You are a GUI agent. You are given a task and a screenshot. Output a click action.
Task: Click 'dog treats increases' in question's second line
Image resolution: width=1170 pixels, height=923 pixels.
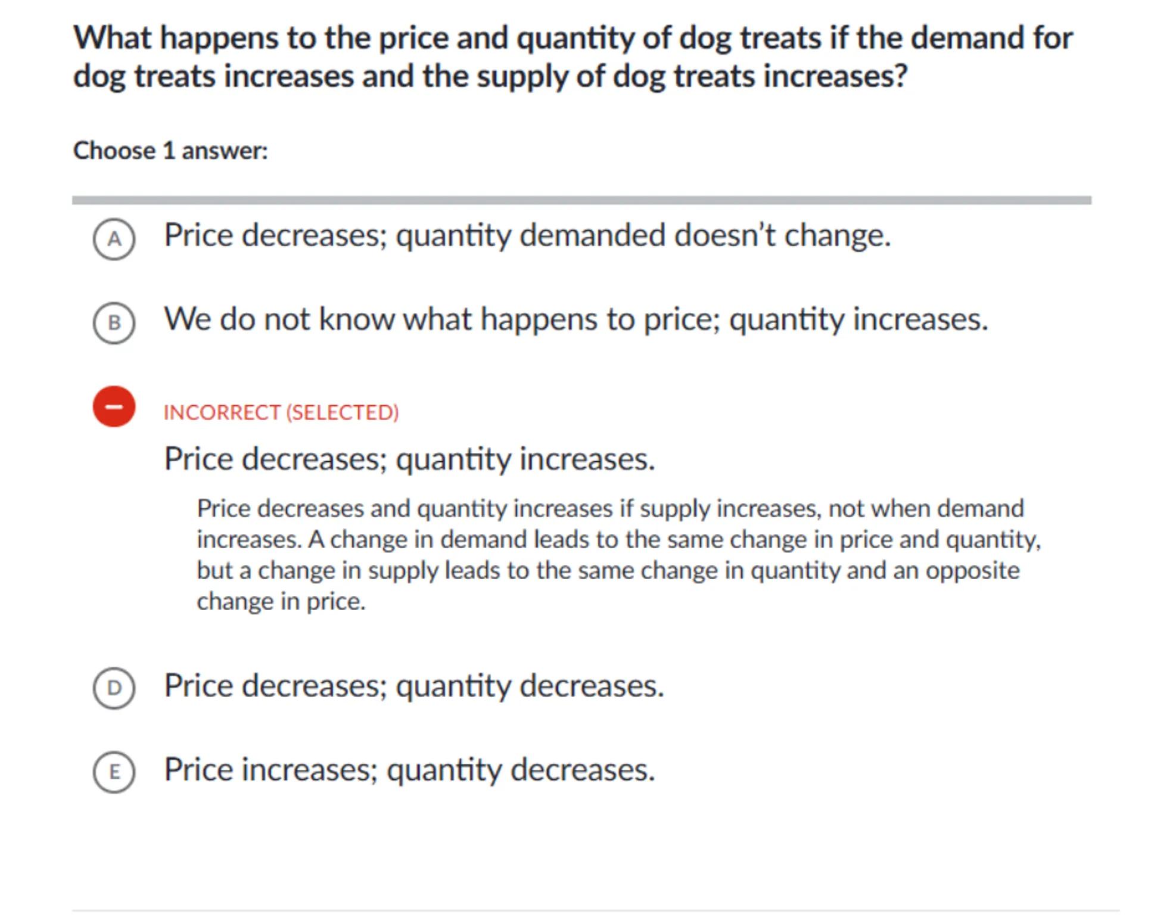(x=213, y=76)
